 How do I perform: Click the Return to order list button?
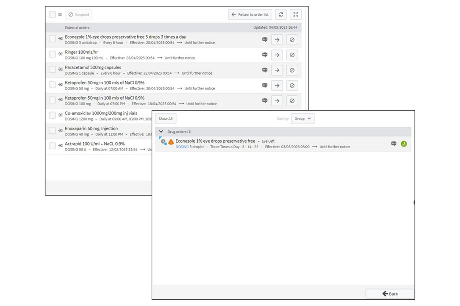[x=250, y=15]
